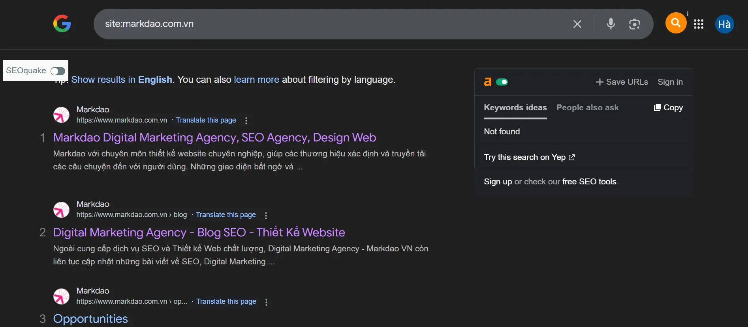The image size is (748, 327).
Task: Click Markdao favicon in Opportunities result
Action: (x=61, y=296)
